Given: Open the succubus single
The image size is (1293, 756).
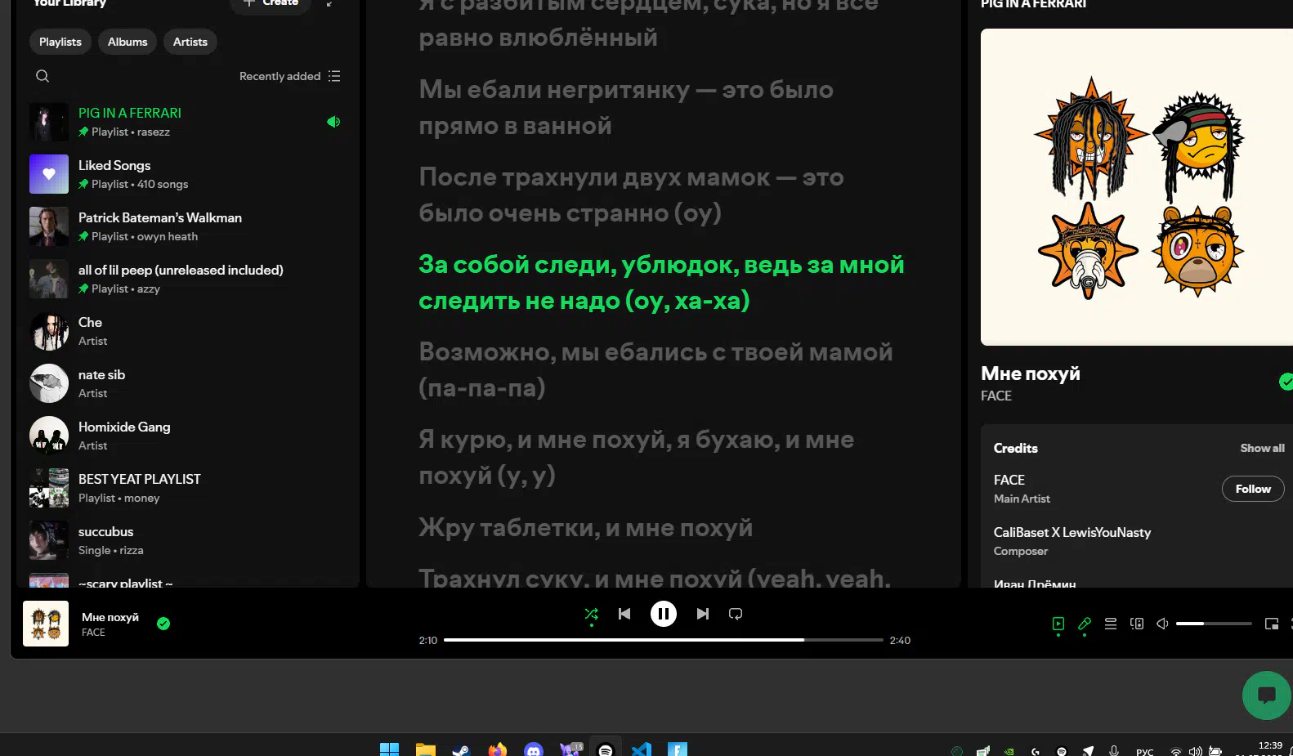Looking at the screenshot, I should 186,540.
